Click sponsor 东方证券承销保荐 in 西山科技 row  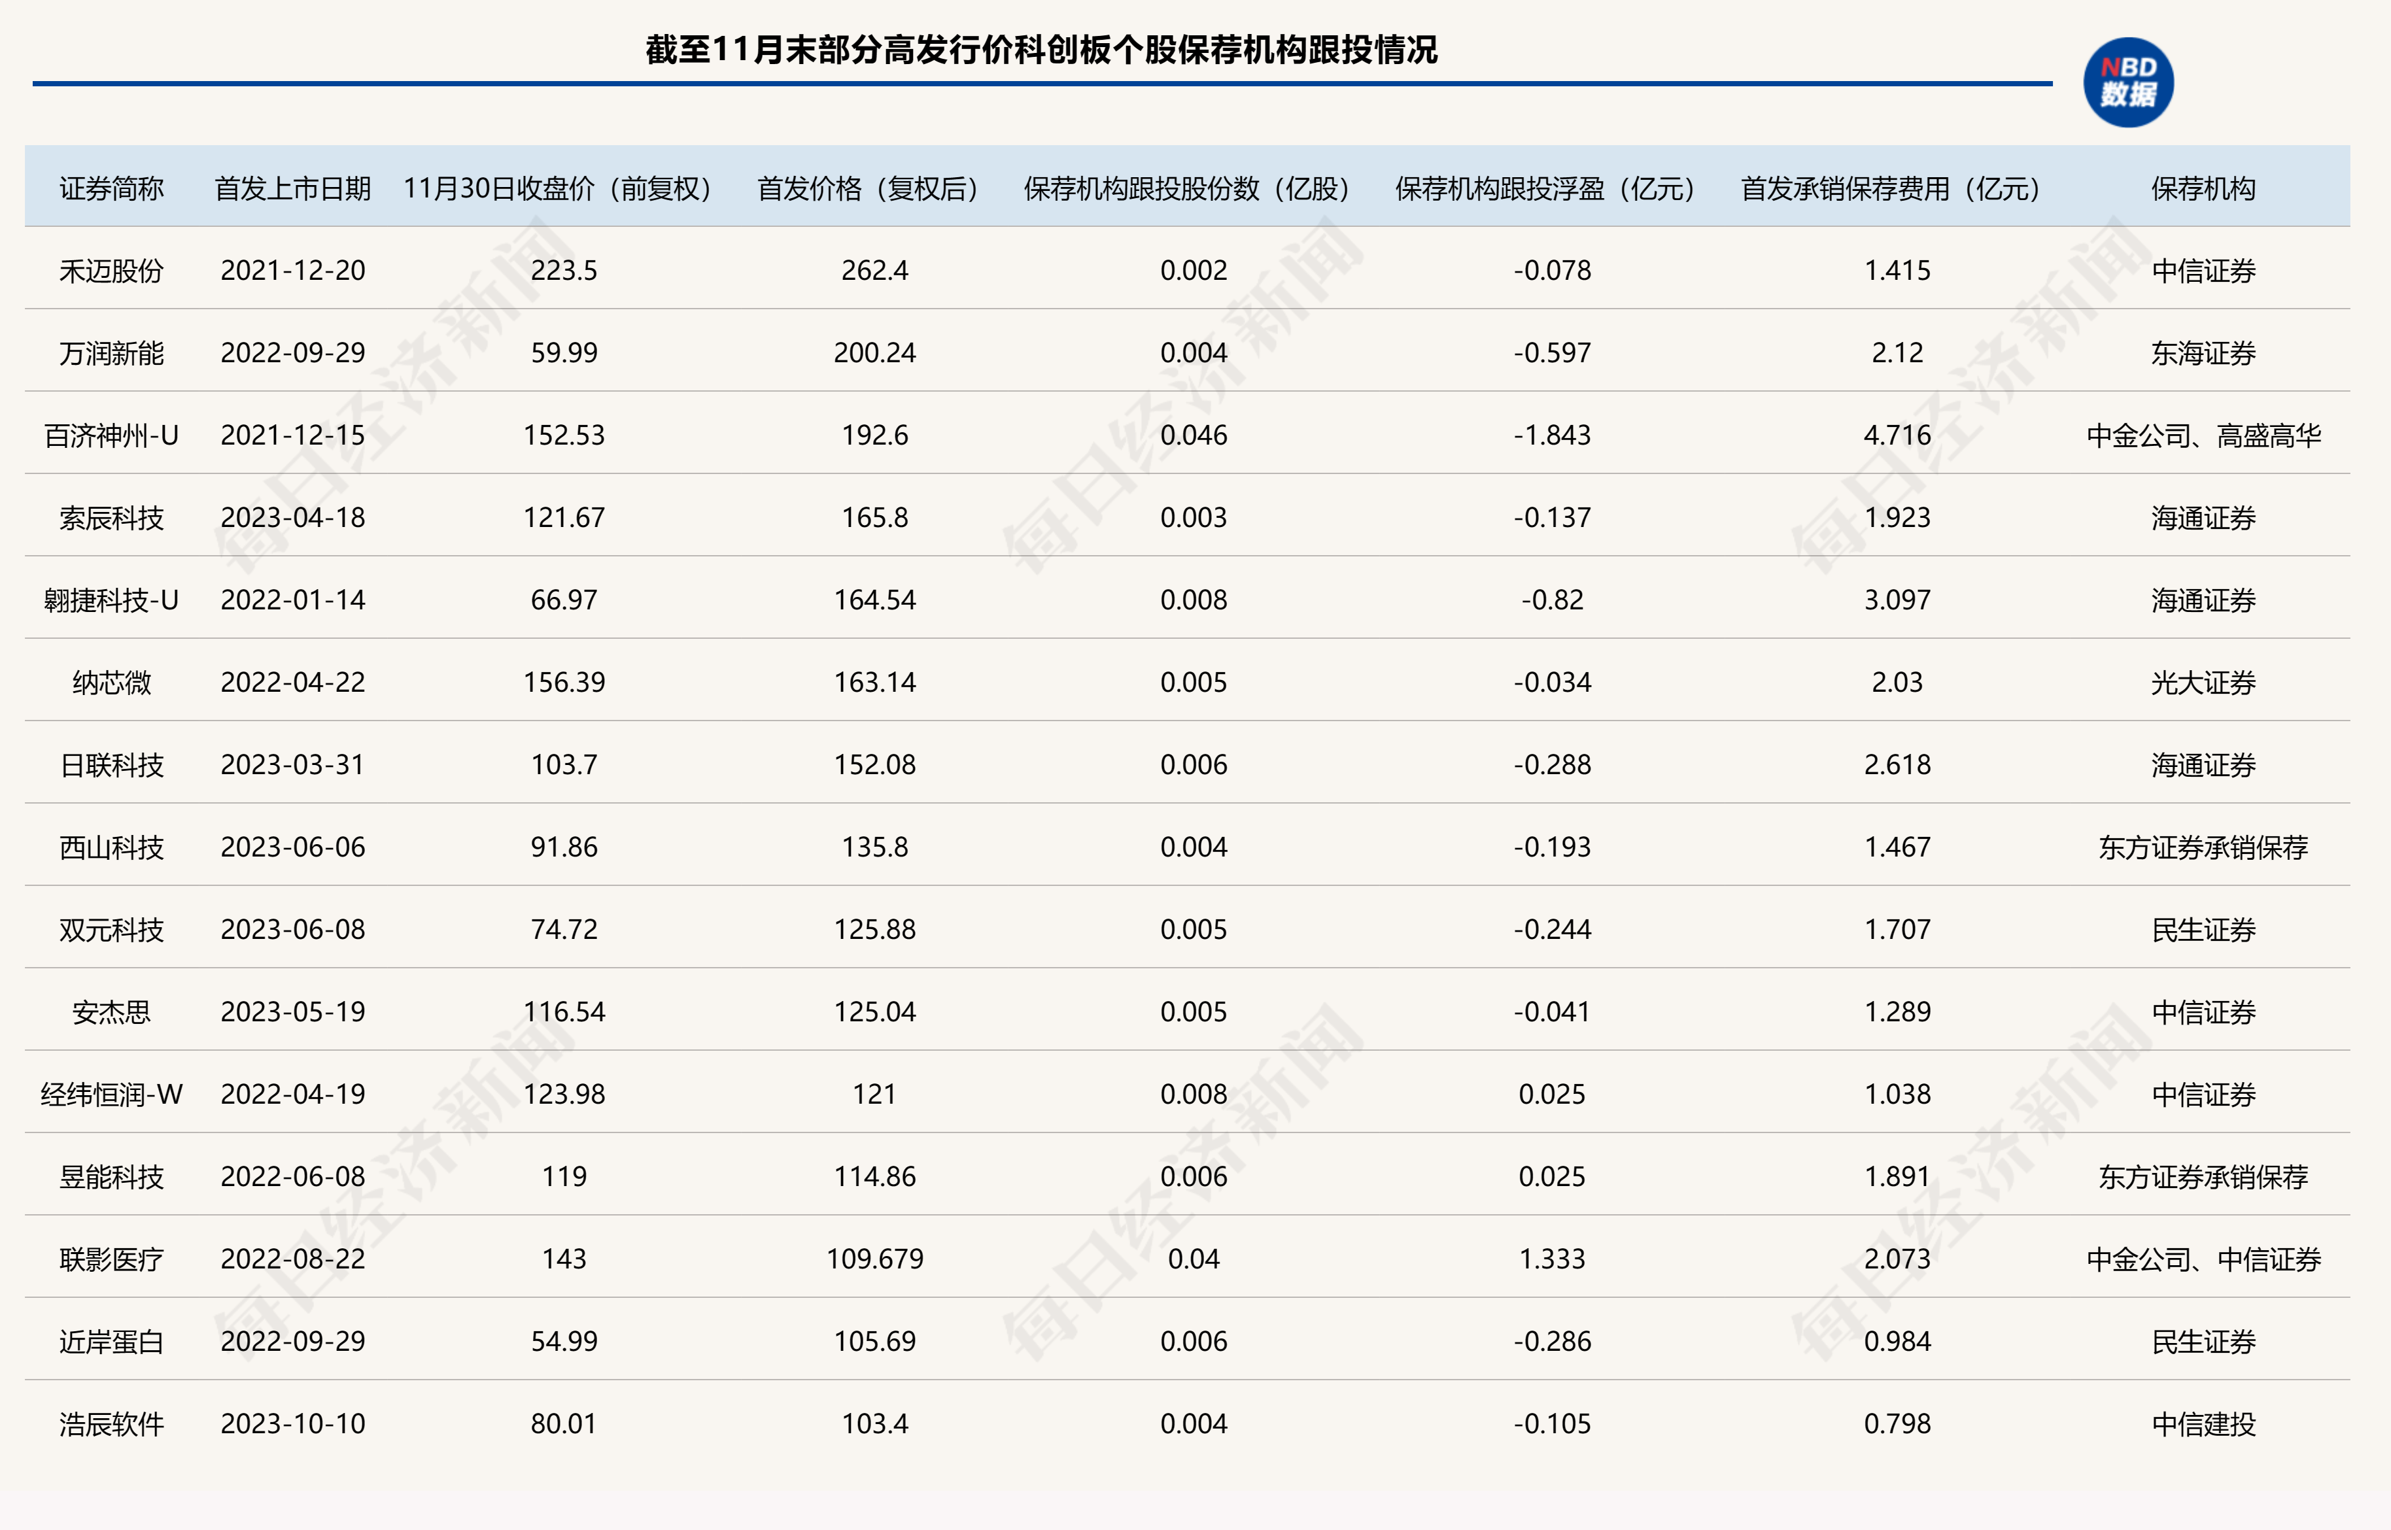pos(2203,847)
